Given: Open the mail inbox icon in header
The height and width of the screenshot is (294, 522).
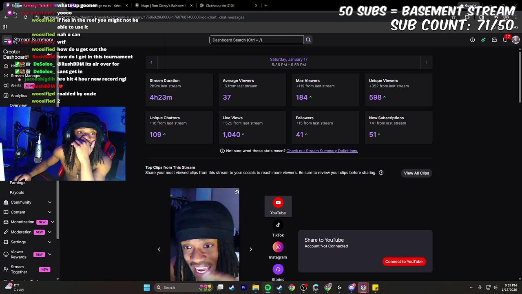Looking at the screenshot, I should click(x=494, y=40).
